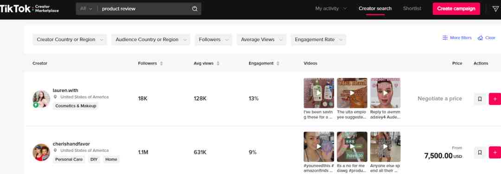The image size is (501, 174).
Task: Sort by Avg views arrows
Action: [218, 64]
